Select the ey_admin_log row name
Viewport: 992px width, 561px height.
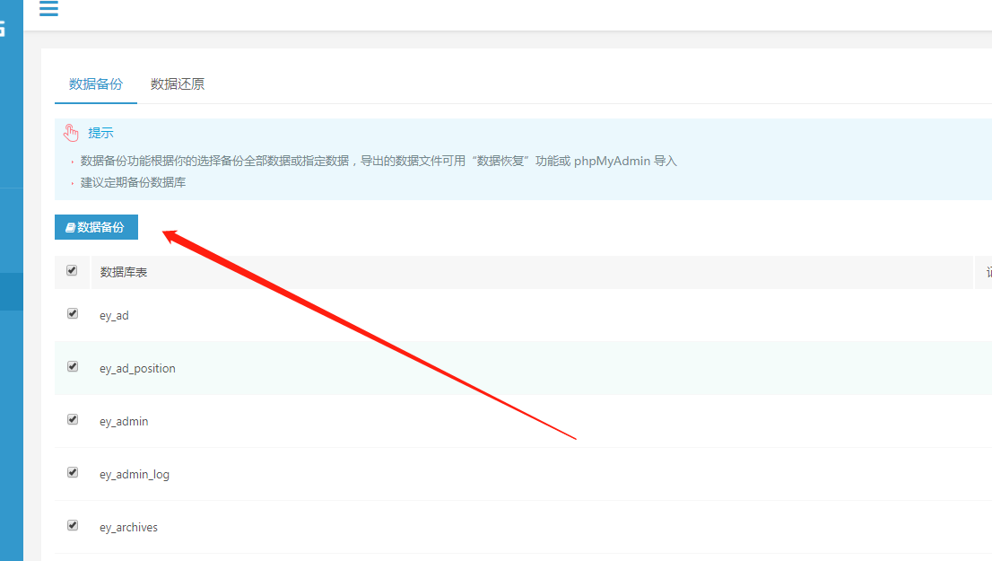(x=135, y=475)
